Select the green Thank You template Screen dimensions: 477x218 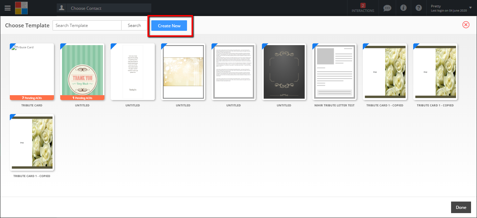point(82,71)
